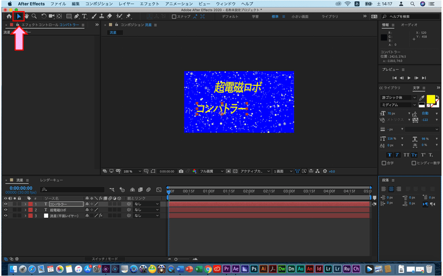The height and width of the screenshot is (276, 443).
Task: Select the デフォルト workspace
Action: (x=230, y=17)
